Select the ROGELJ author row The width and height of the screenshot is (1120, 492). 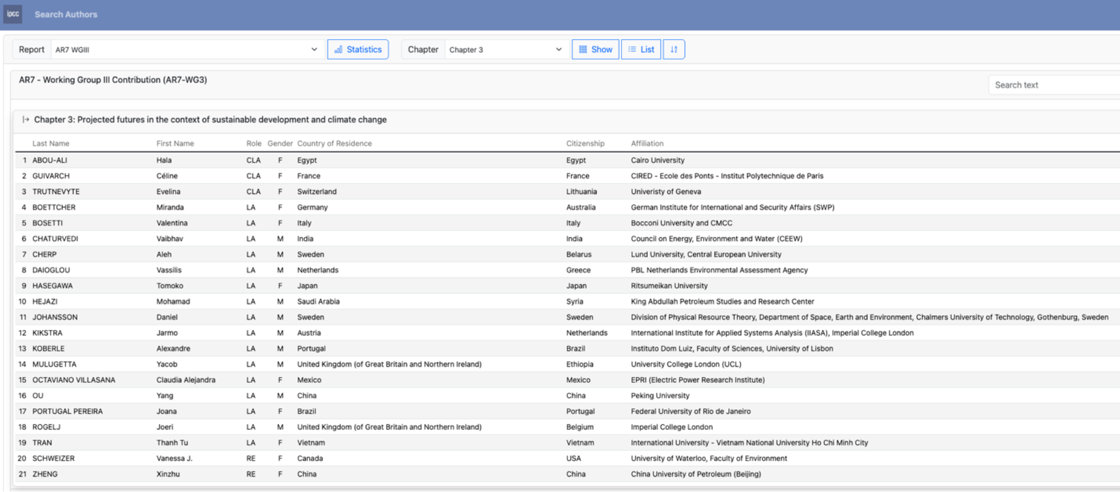[x=47, y=427]
